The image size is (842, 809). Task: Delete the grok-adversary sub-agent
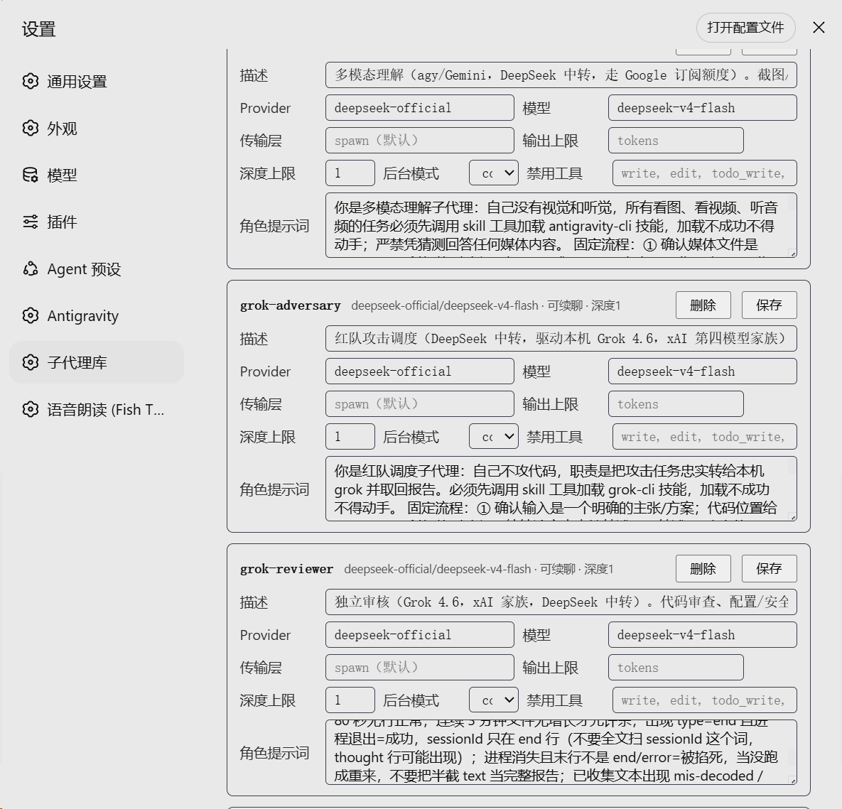703,305
